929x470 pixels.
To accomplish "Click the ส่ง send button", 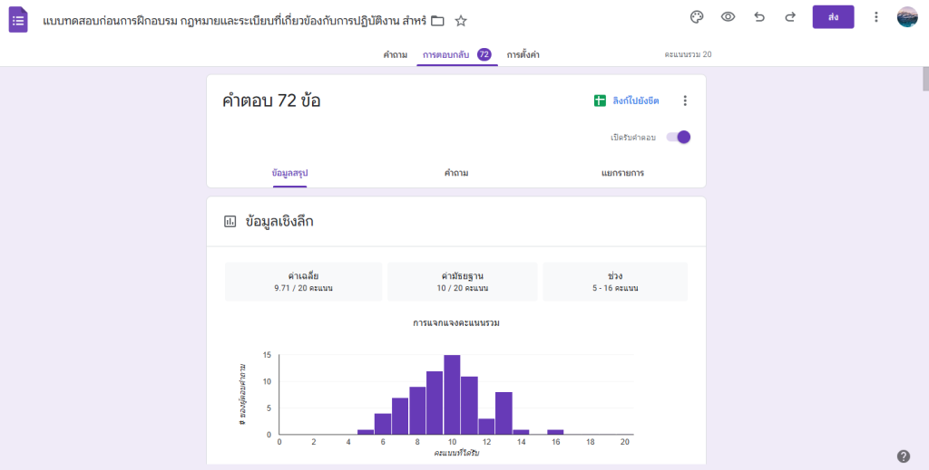I will point(833,17).
